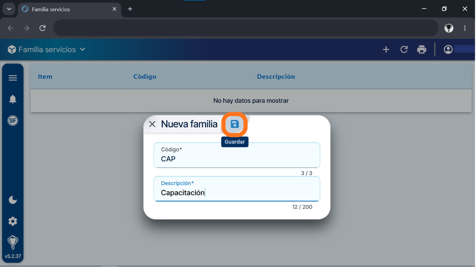
Task: Close the Nueva familia dialog
Action: click(152, 124)
